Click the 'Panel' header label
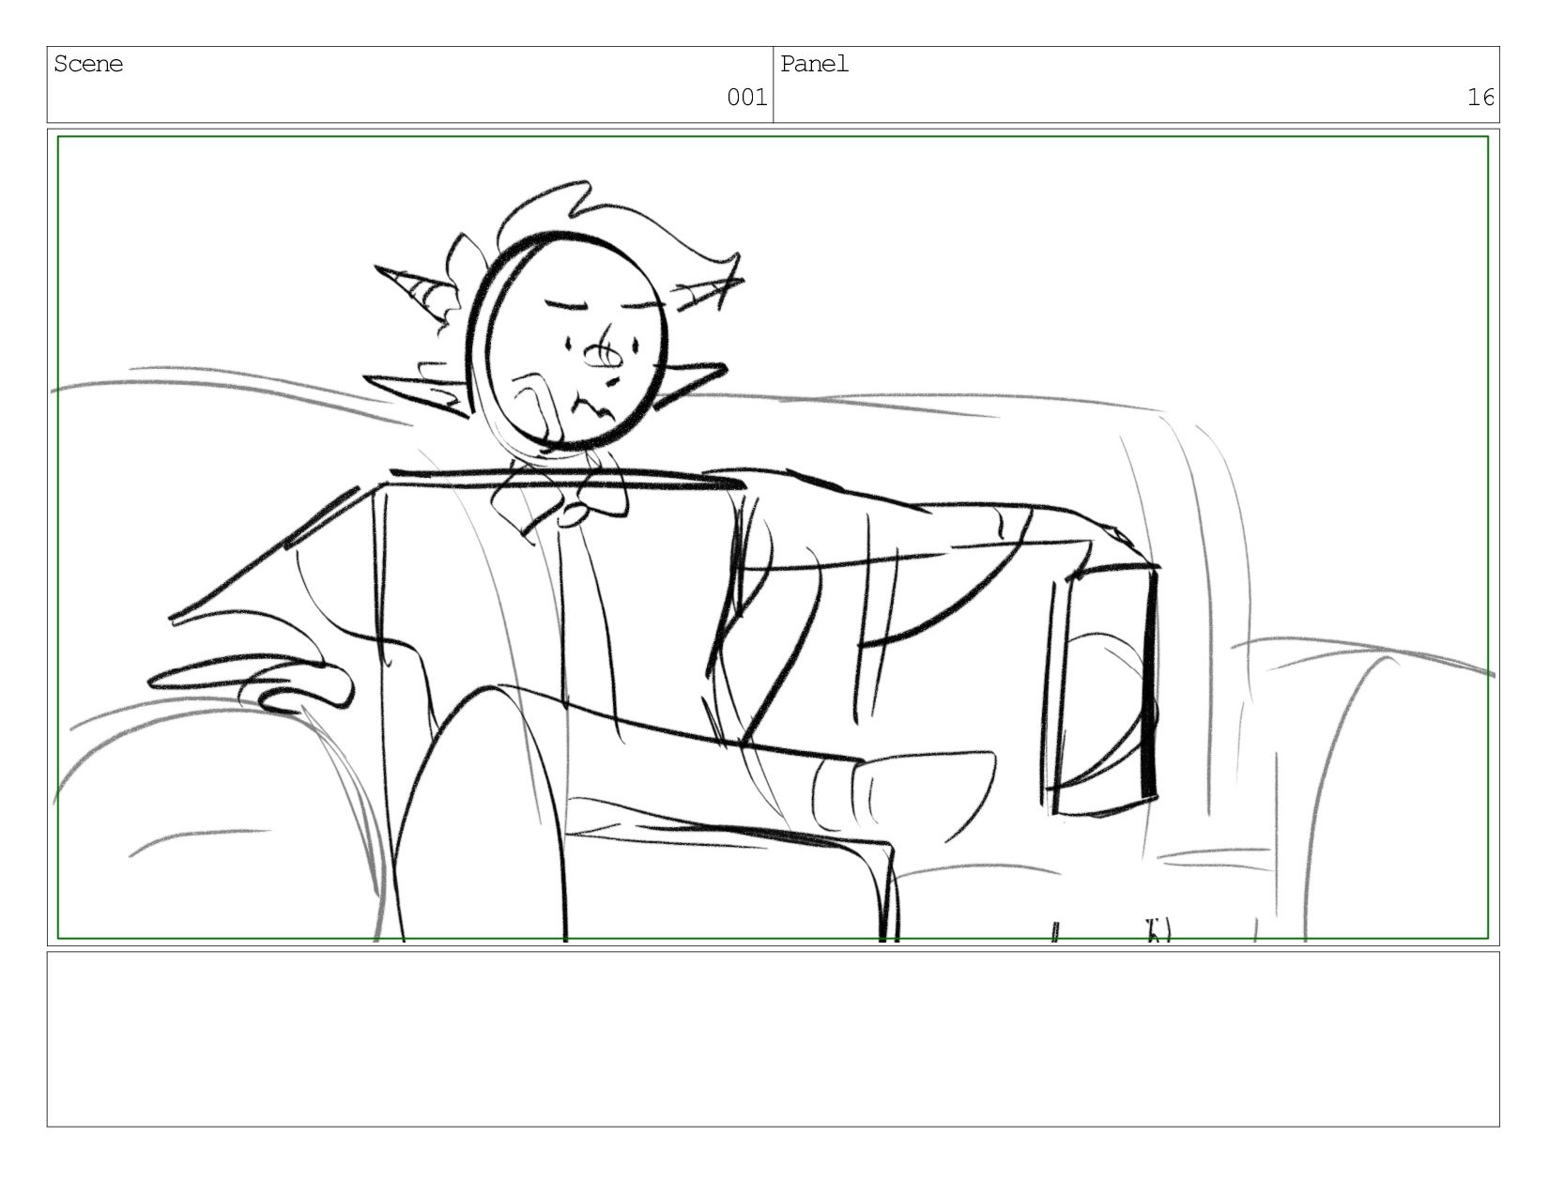 click(x=814, y=64)
